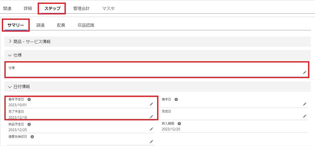Viewport: 315px width, 146px height.
Task: Select the 調達 sub-tab
Action: tap(41, 25)
